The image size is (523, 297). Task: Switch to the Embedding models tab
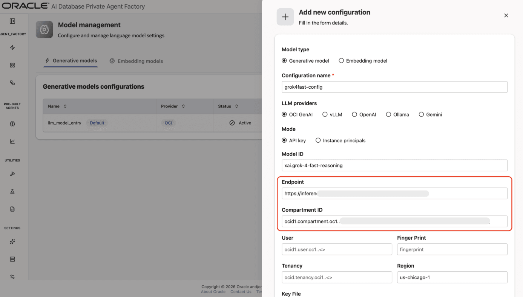[x=137, y=61]
